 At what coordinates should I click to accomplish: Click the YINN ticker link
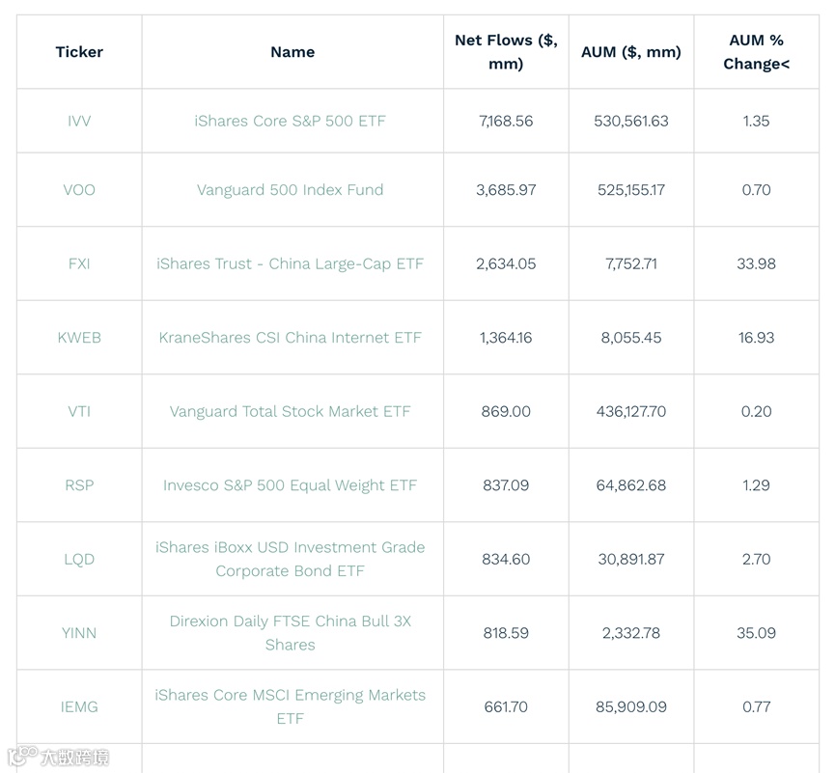[79, 633]
